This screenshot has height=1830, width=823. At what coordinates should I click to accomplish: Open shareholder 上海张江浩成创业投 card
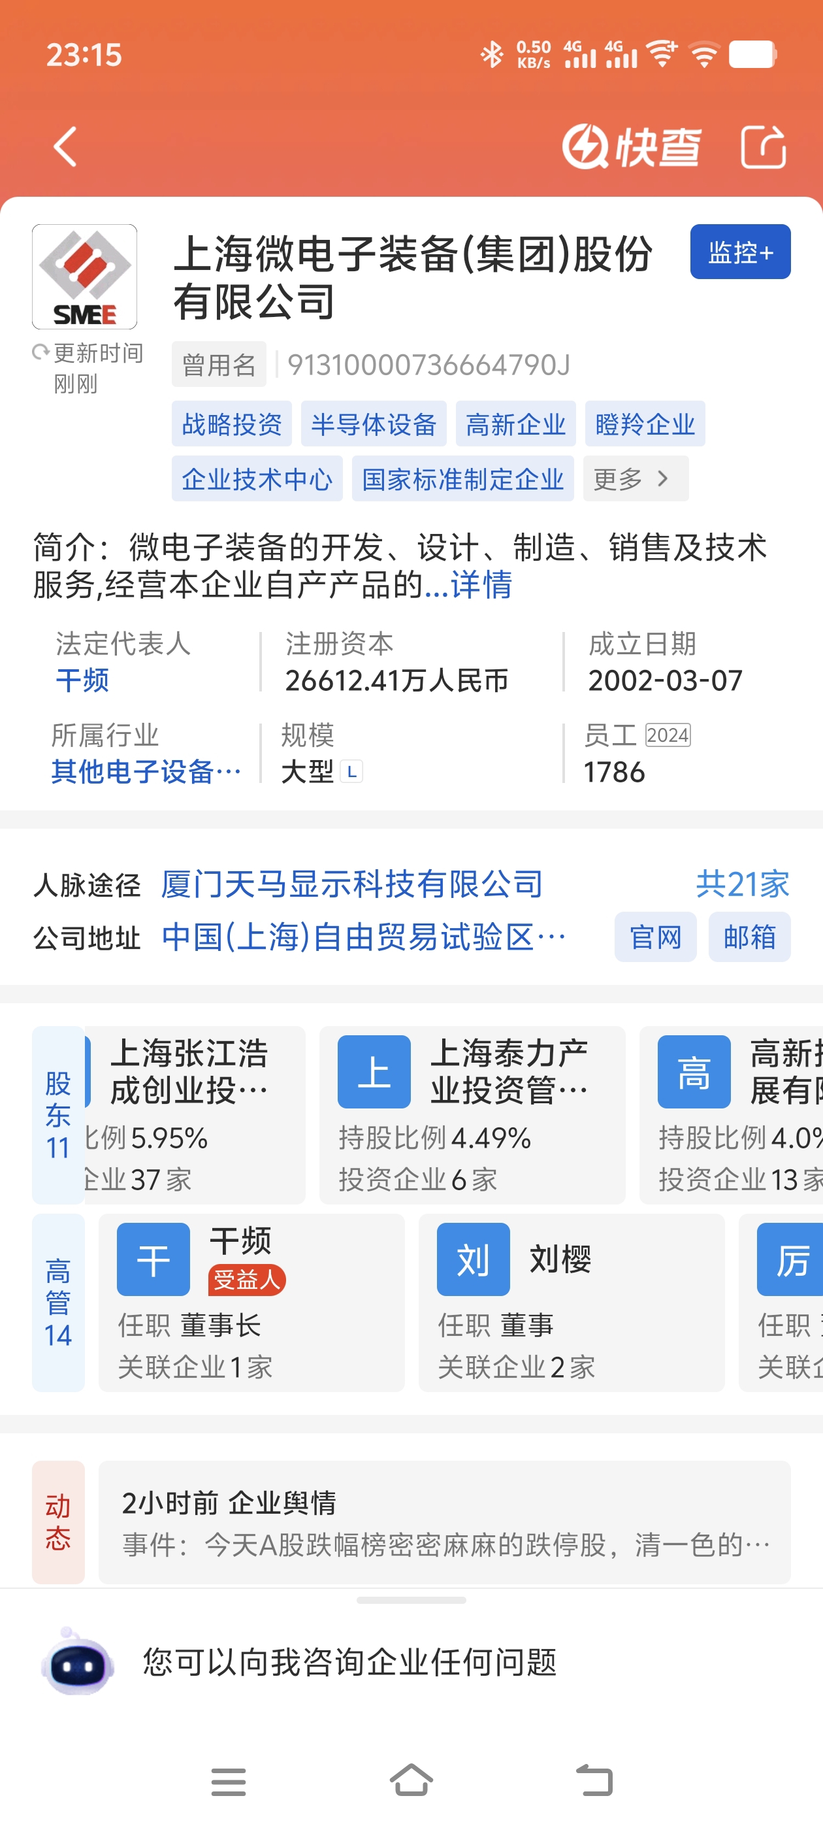[x=195, y=1114]
